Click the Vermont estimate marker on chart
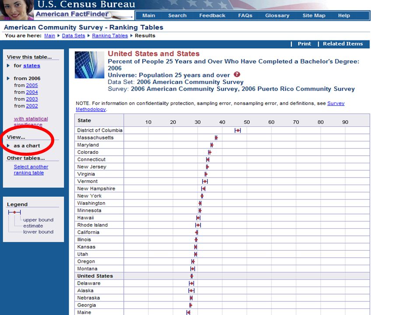The height and width of the screenshot is (315, 420). (205, 181)
